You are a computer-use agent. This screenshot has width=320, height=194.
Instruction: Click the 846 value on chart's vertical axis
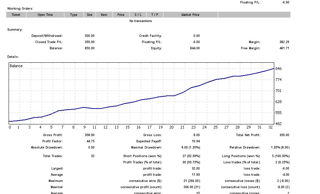(x=279, y=69)
